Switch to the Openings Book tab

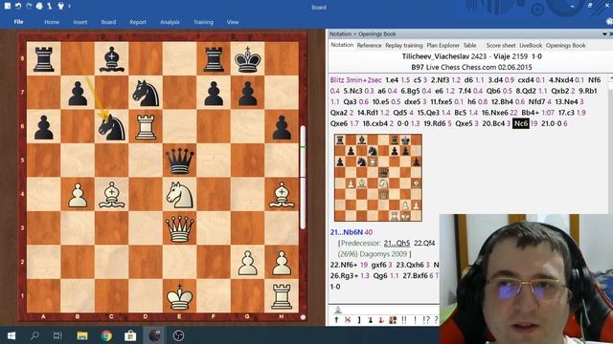565,45
